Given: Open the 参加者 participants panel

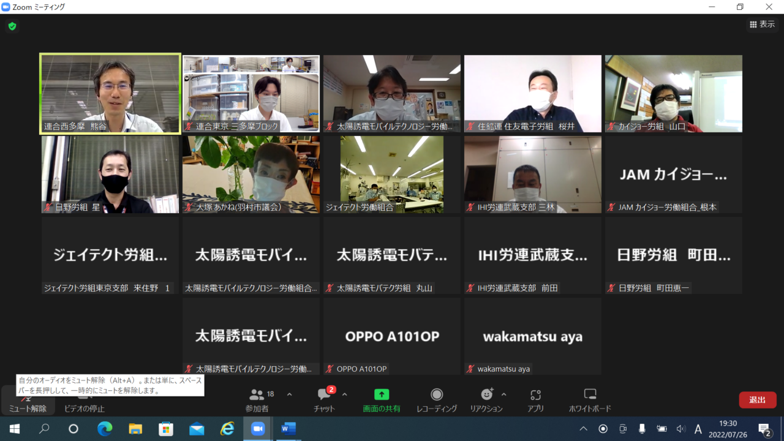Looking at the screenshot, I should 257,401.
